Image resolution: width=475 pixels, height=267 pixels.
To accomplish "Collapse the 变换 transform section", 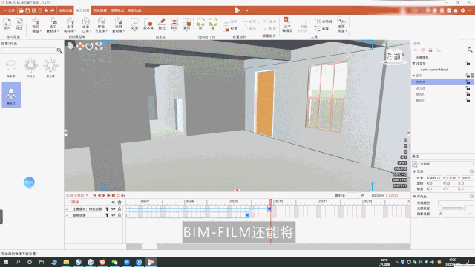I will point(414,171).
